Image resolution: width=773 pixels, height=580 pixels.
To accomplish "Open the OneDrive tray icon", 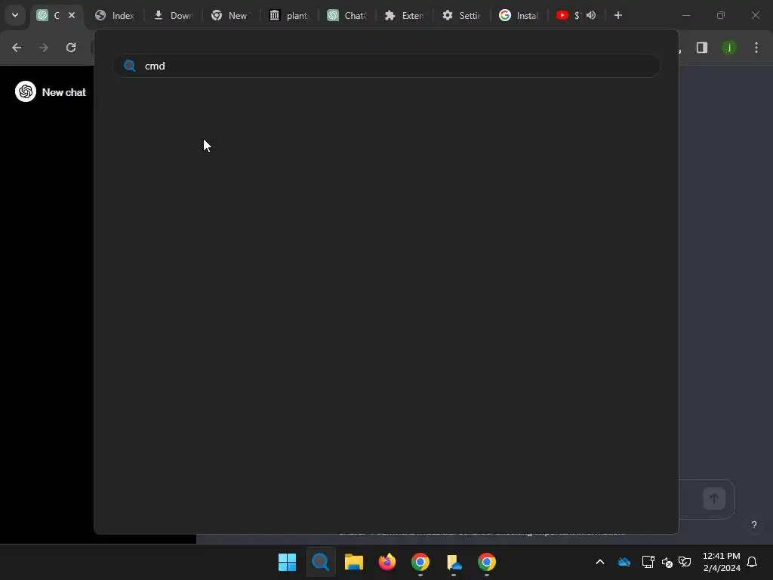I will 624,562.
